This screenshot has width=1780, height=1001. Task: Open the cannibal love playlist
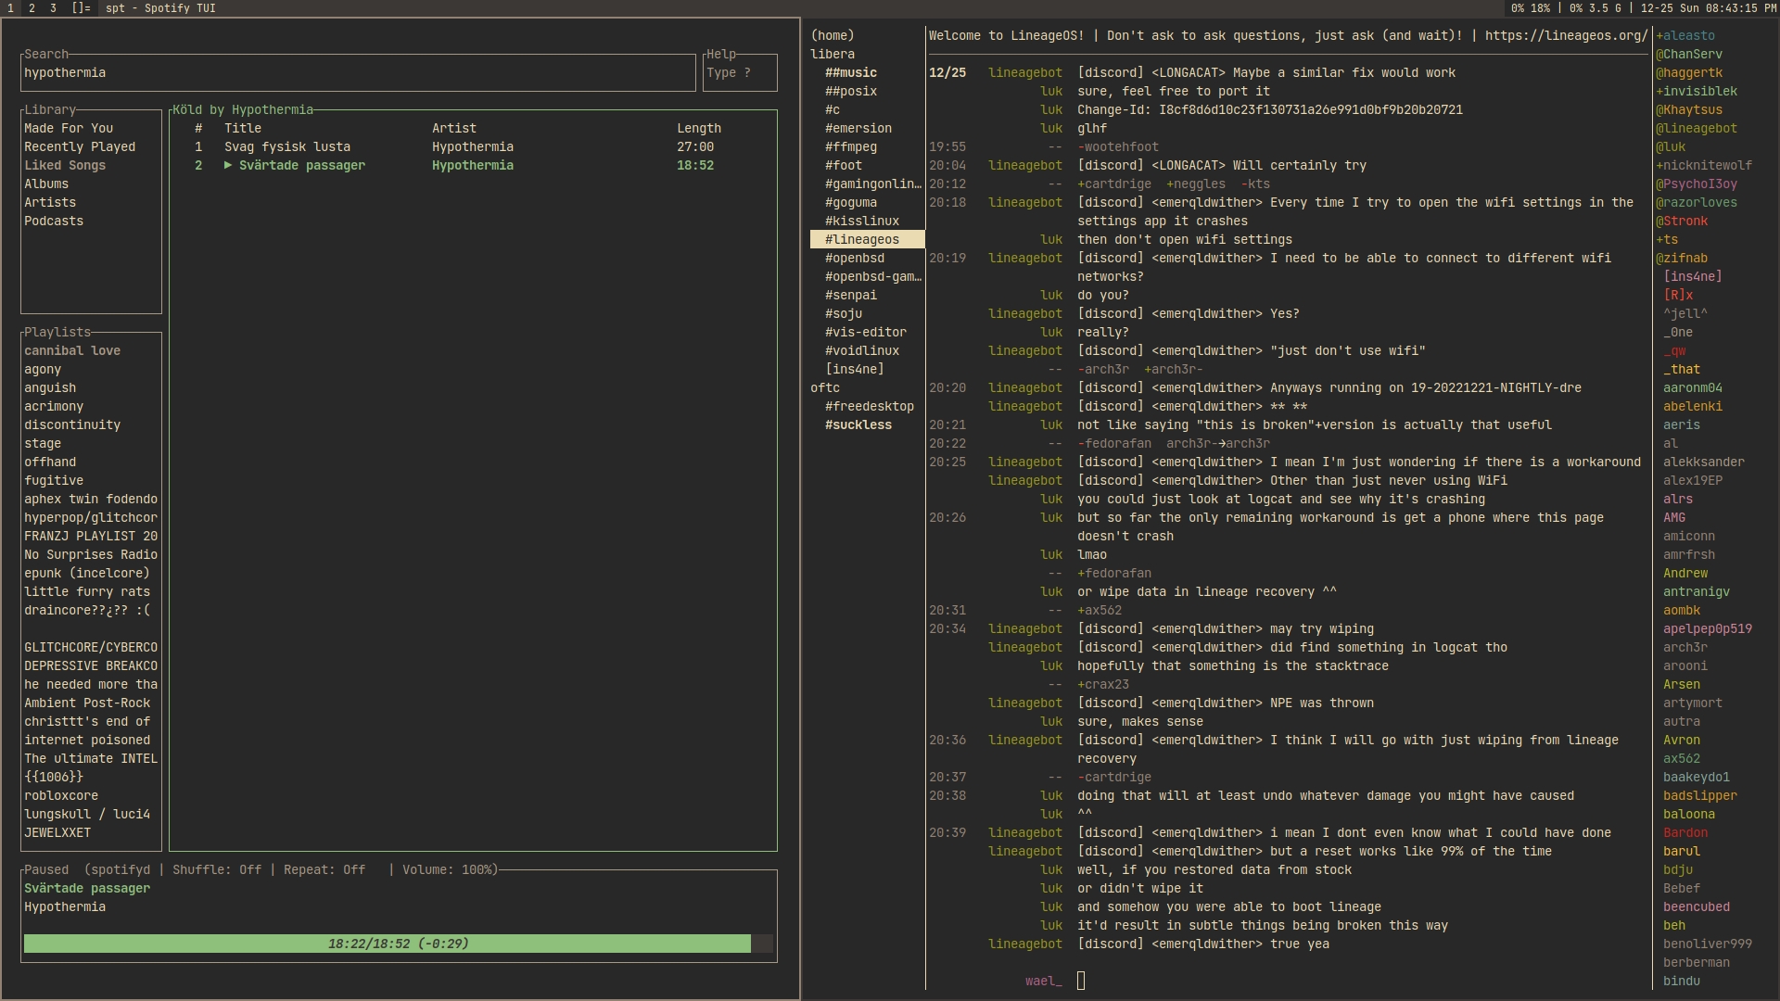[72, 350]
